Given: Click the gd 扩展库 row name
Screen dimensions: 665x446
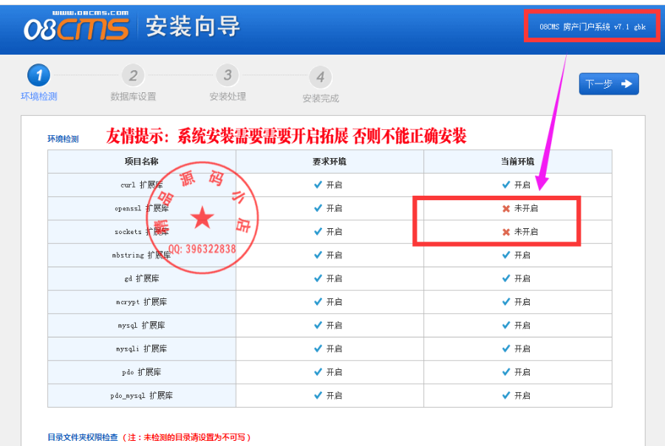Looking at the screenshot, I should [142, 278].
